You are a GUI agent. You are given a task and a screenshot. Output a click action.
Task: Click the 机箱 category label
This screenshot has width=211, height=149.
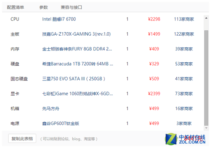pyautogui.click(x=15, y=108)
